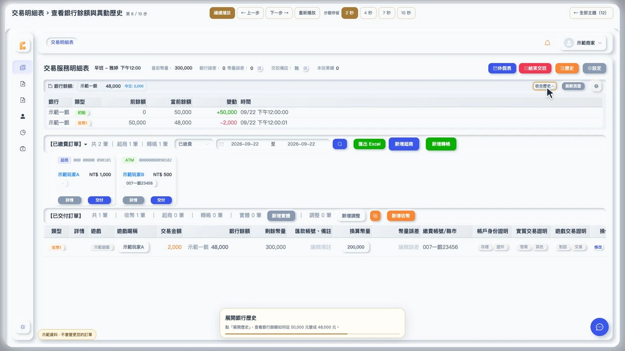625x351 pixels.
Task: Expand the 【已繳費訂單】 caret menu
Action: 85,144
